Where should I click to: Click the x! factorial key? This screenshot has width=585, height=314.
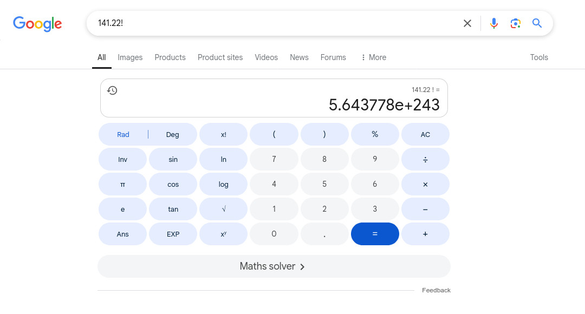[223, 134]
